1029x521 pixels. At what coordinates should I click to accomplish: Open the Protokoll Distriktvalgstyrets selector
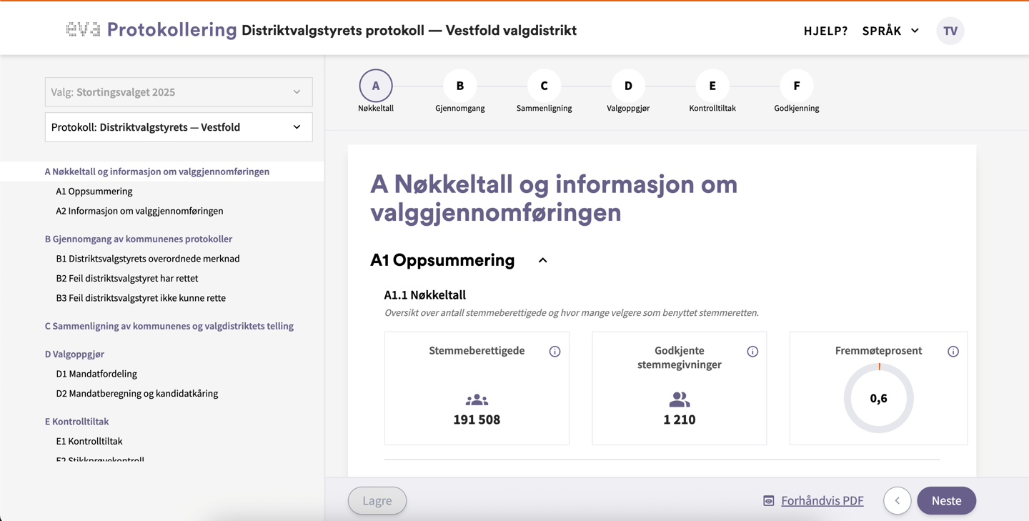click(x=179, y=127)
